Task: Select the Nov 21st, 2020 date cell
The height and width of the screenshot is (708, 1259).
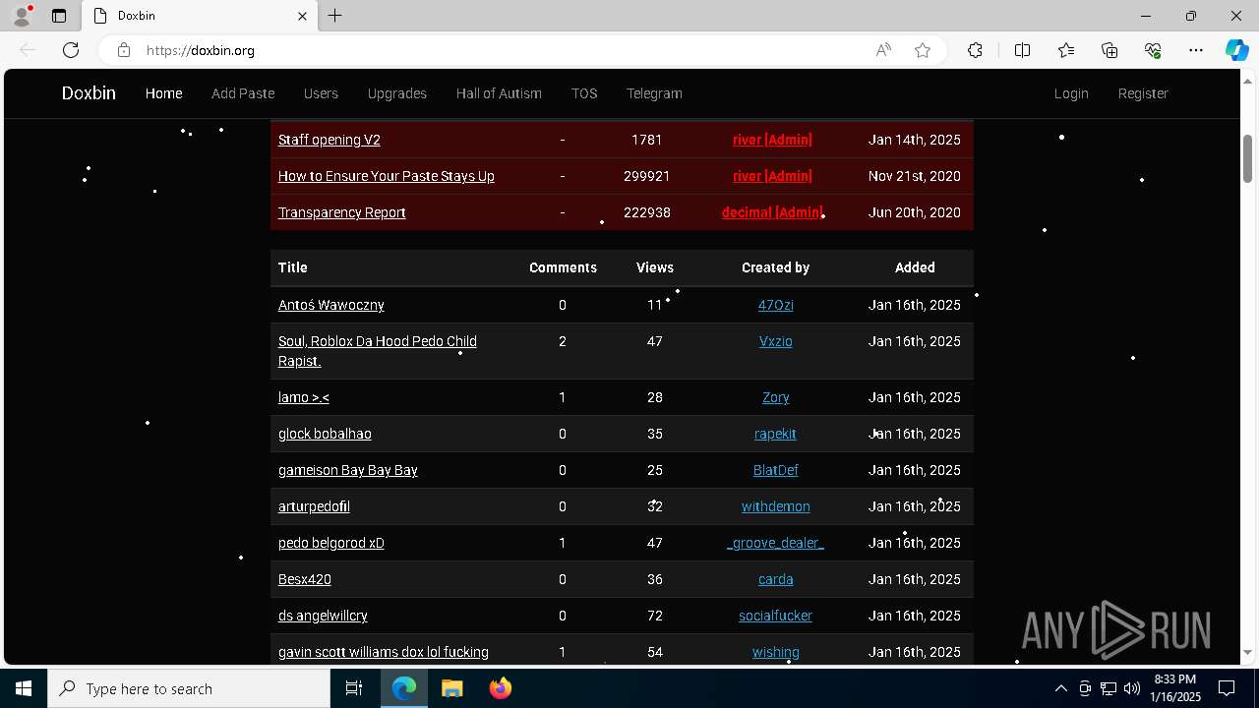Action: (x=915, y=176)
